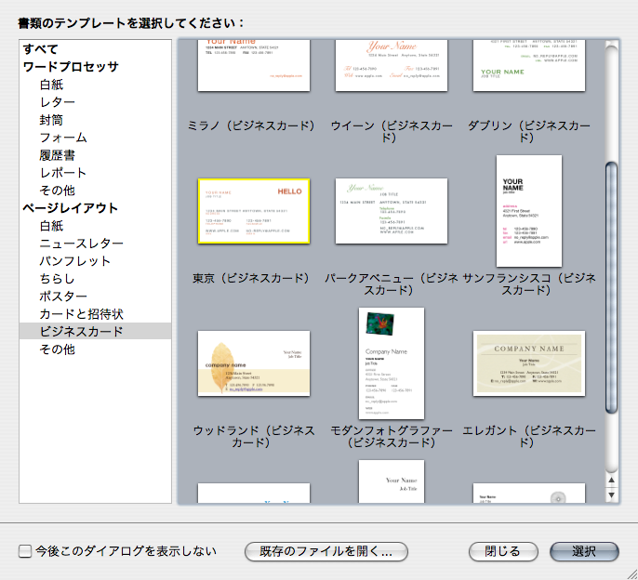Confirm with the 選択 button
The width and height of the screenshot is (638, 580).
[584, 551]
